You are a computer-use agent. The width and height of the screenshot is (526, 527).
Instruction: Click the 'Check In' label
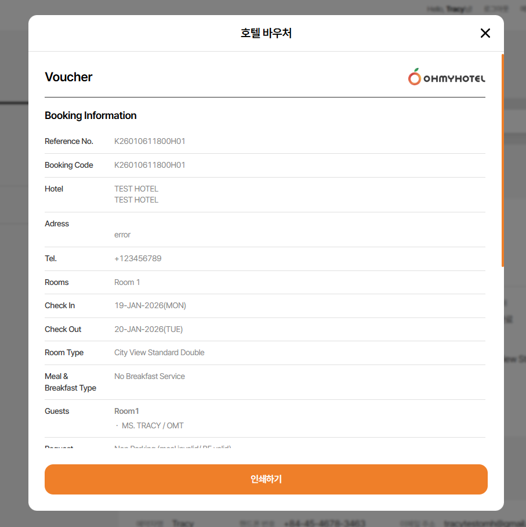pyautogui.click(x=60, y=305)
